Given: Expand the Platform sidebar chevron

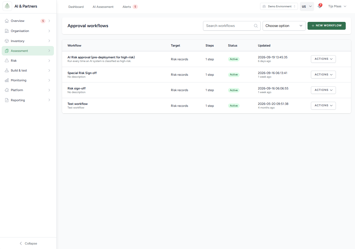Looking at the screenshot, I should click(x=49, y=90).
